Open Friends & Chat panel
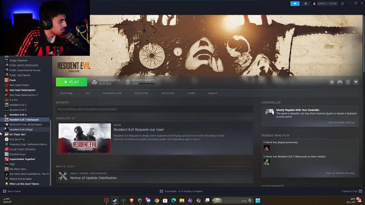Screen dimensions: 365x205 [352, 191]
